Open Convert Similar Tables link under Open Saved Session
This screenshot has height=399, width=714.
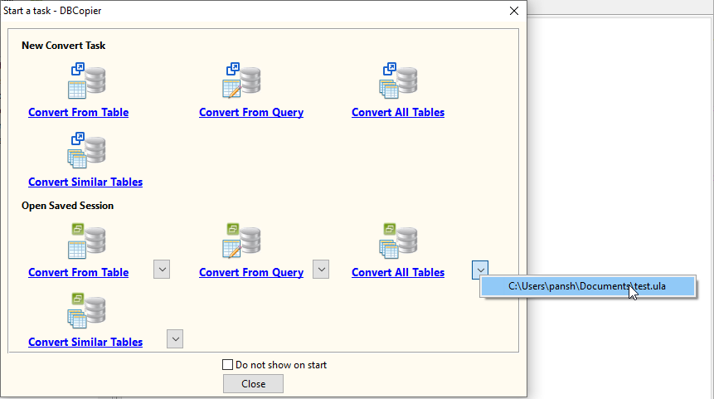(x=85, y=342)
